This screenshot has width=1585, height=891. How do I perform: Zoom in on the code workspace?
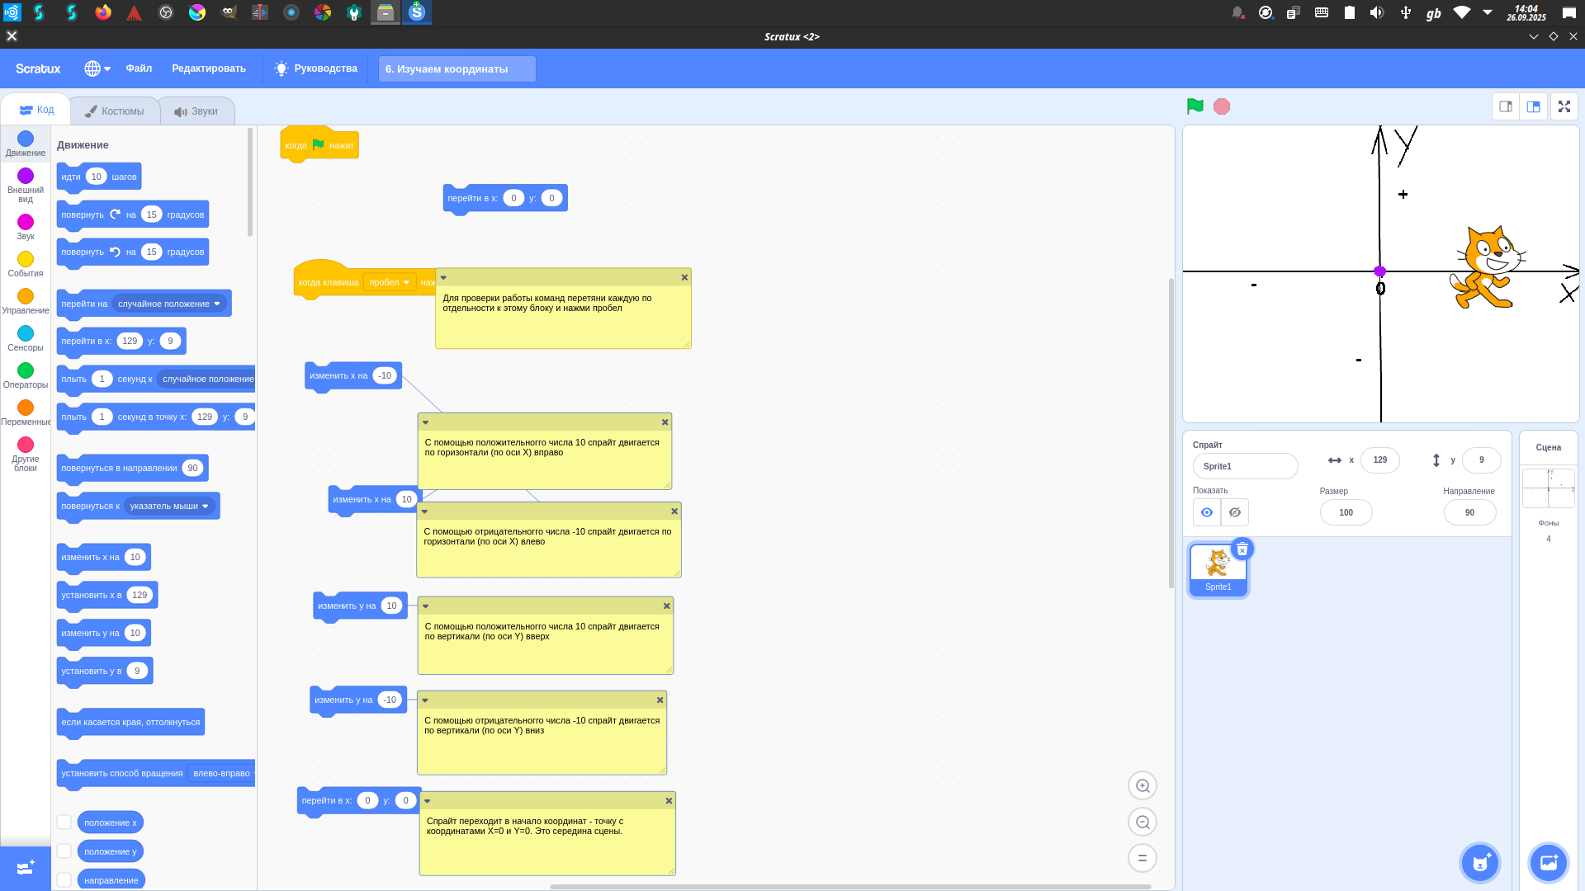point(1143,785)
